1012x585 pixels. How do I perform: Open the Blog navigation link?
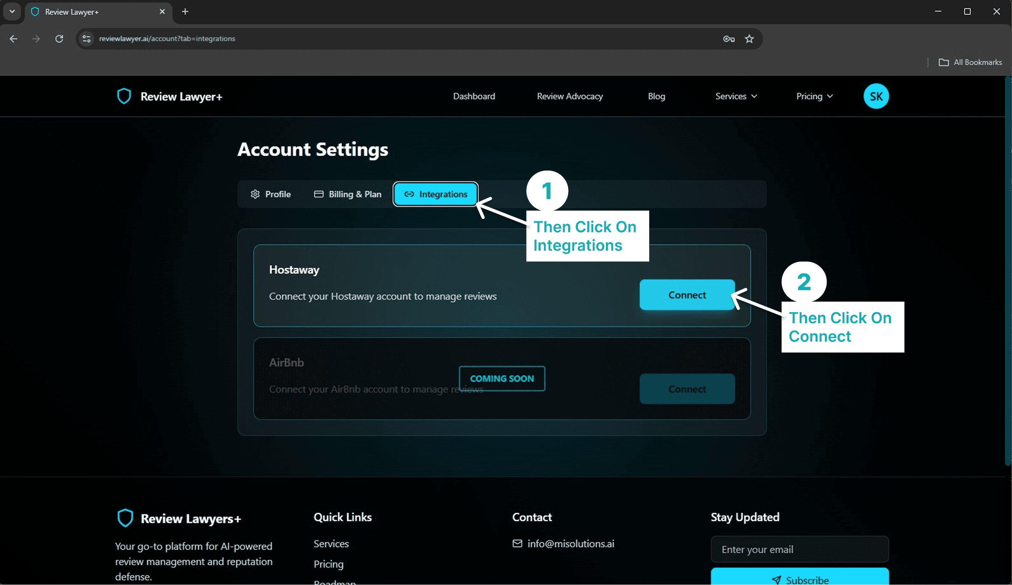pos(656,96)
